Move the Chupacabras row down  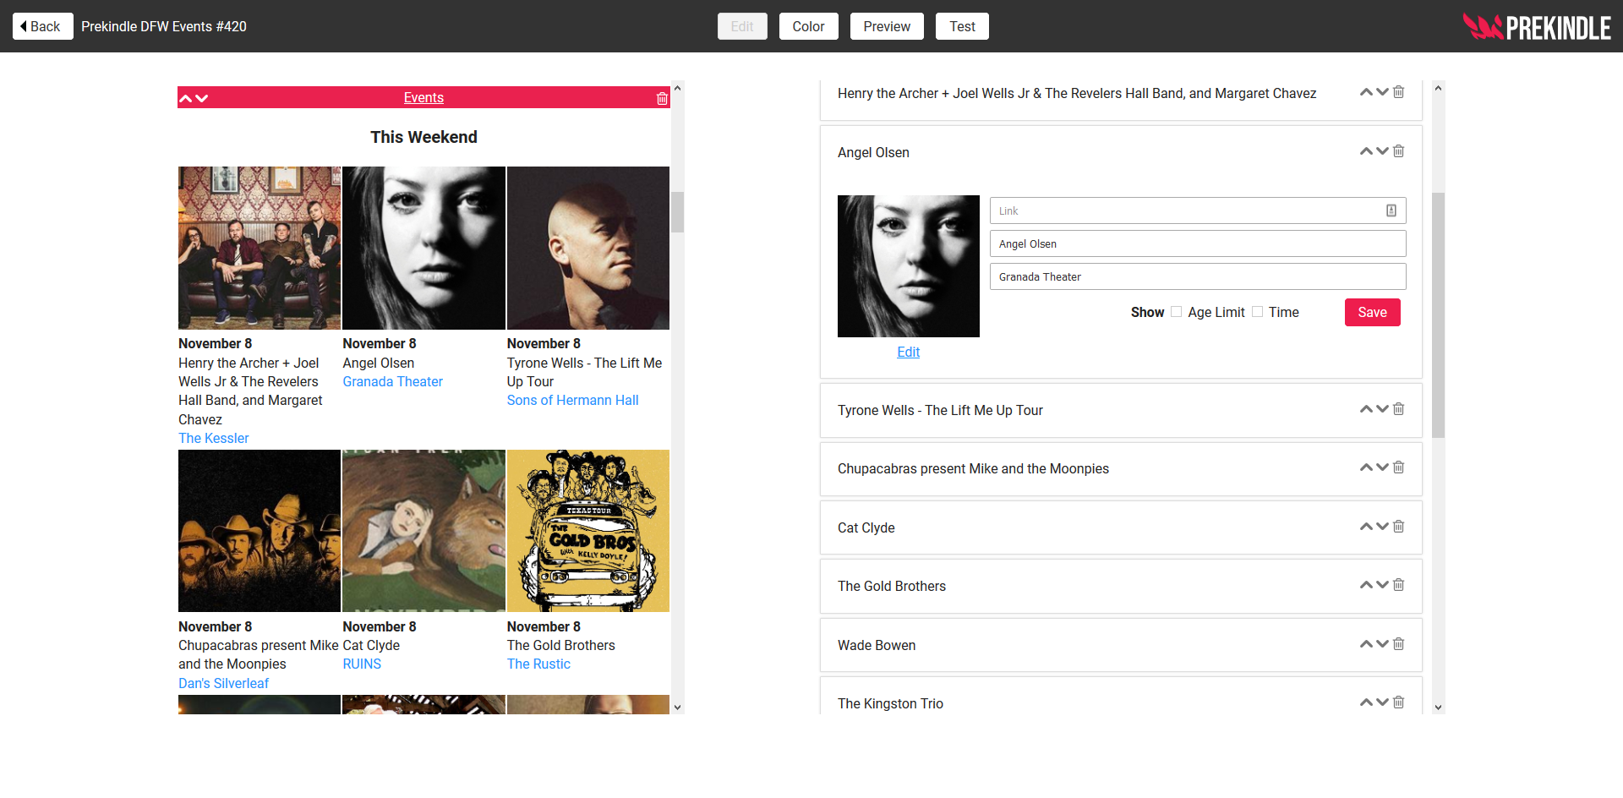pyautogui.click(x=1382, y=467)
